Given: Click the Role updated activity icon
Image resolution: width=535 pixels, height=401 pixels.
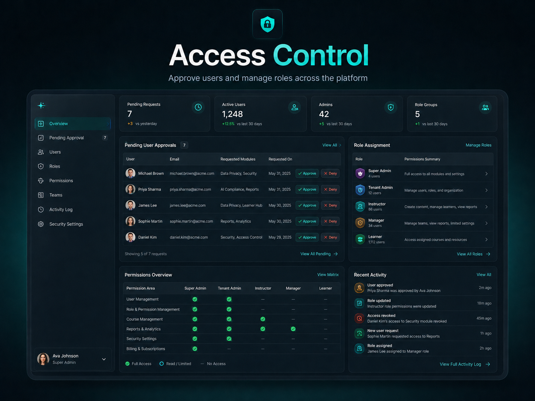Looking at the screenshot, I should pos(359,303).
